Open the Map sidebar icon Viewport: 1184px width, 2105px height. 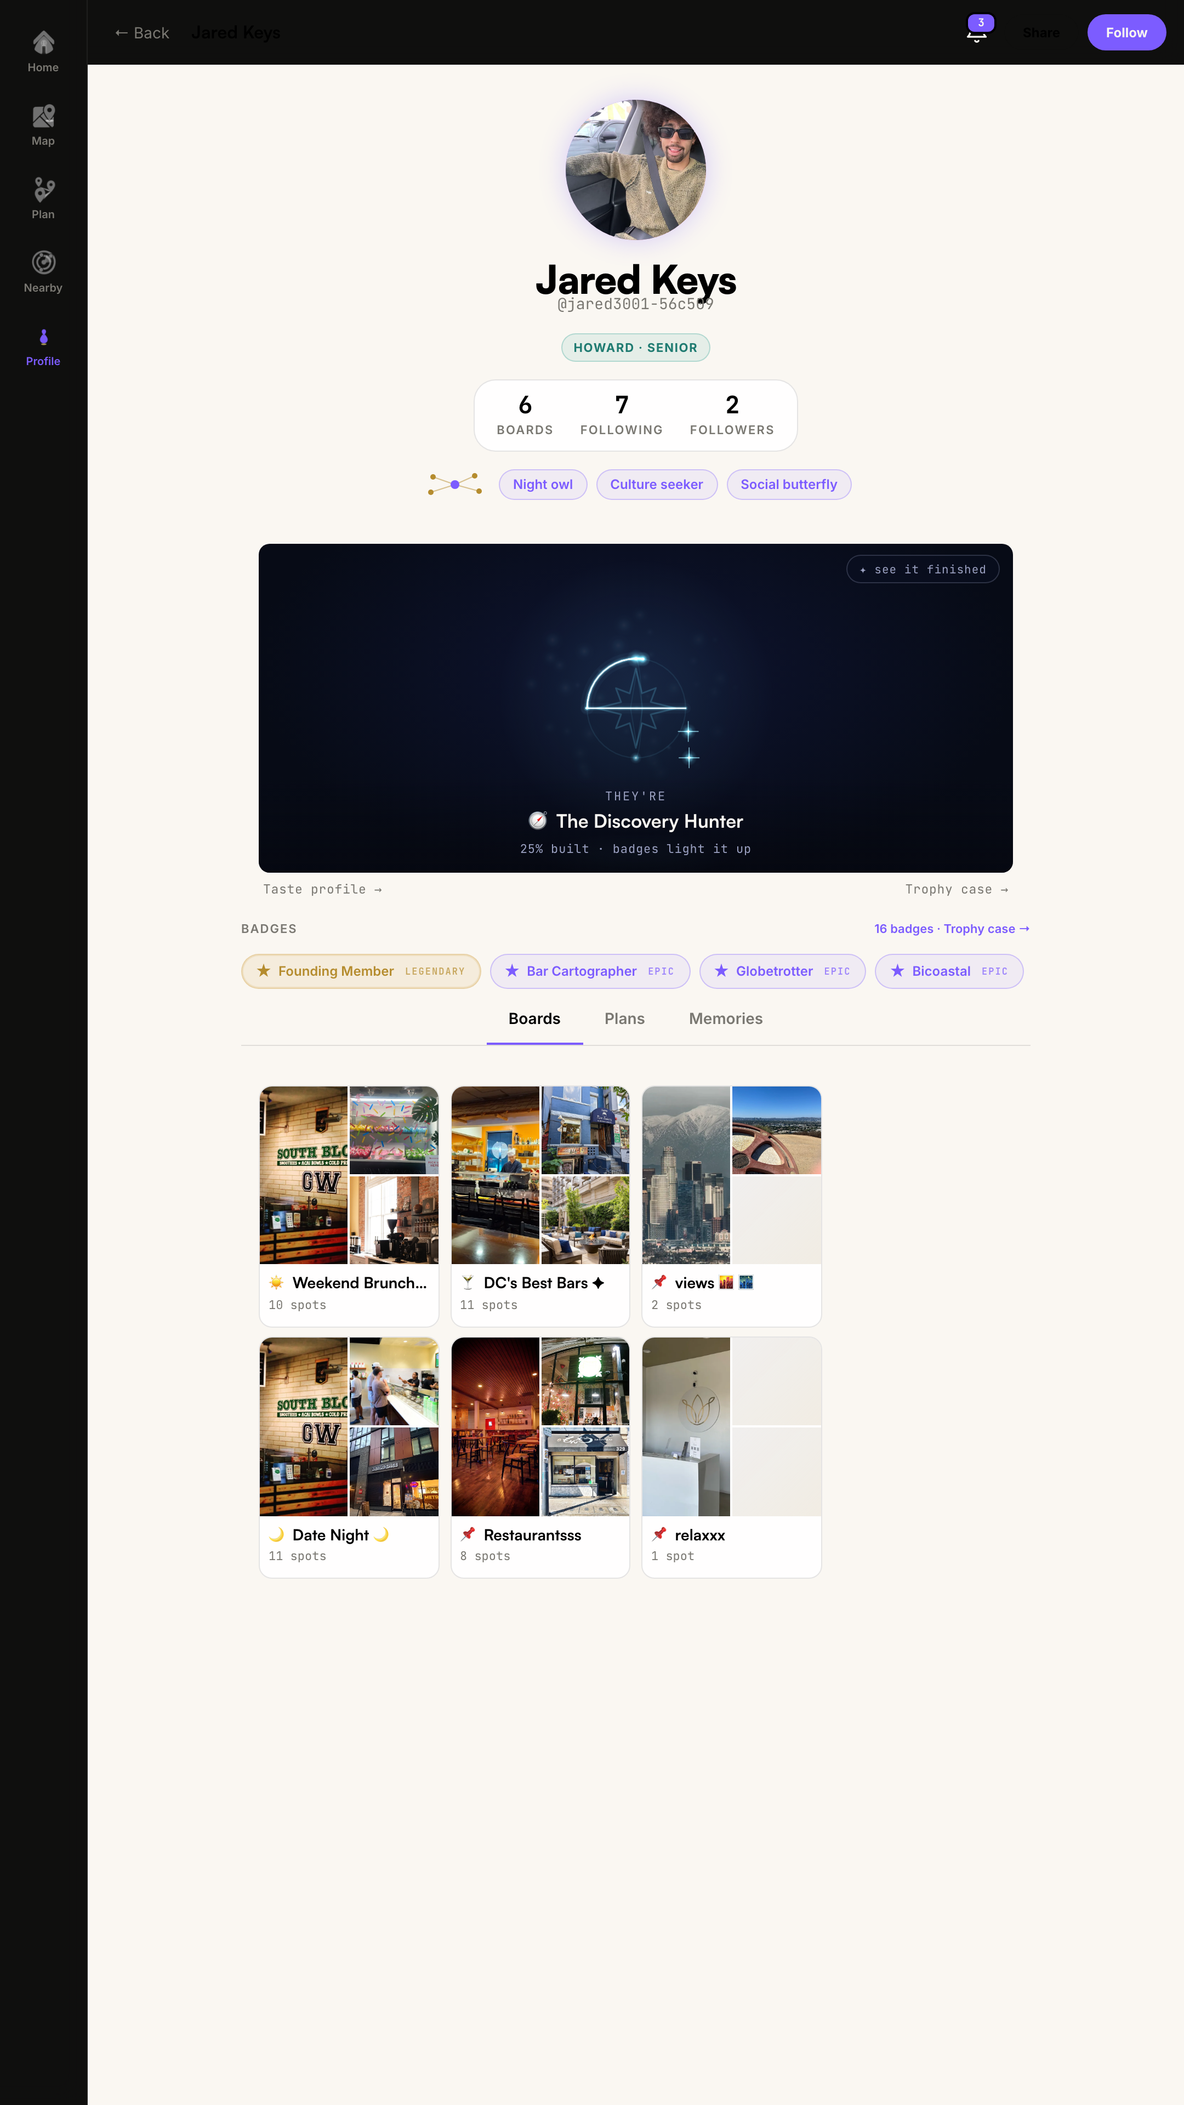point(43,116)
